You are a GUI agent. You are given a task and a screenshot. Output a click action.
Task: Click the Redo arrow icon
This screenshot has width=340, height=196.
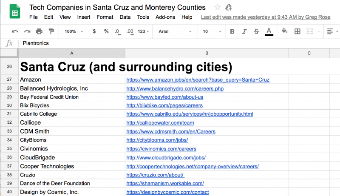coord(27,31)
